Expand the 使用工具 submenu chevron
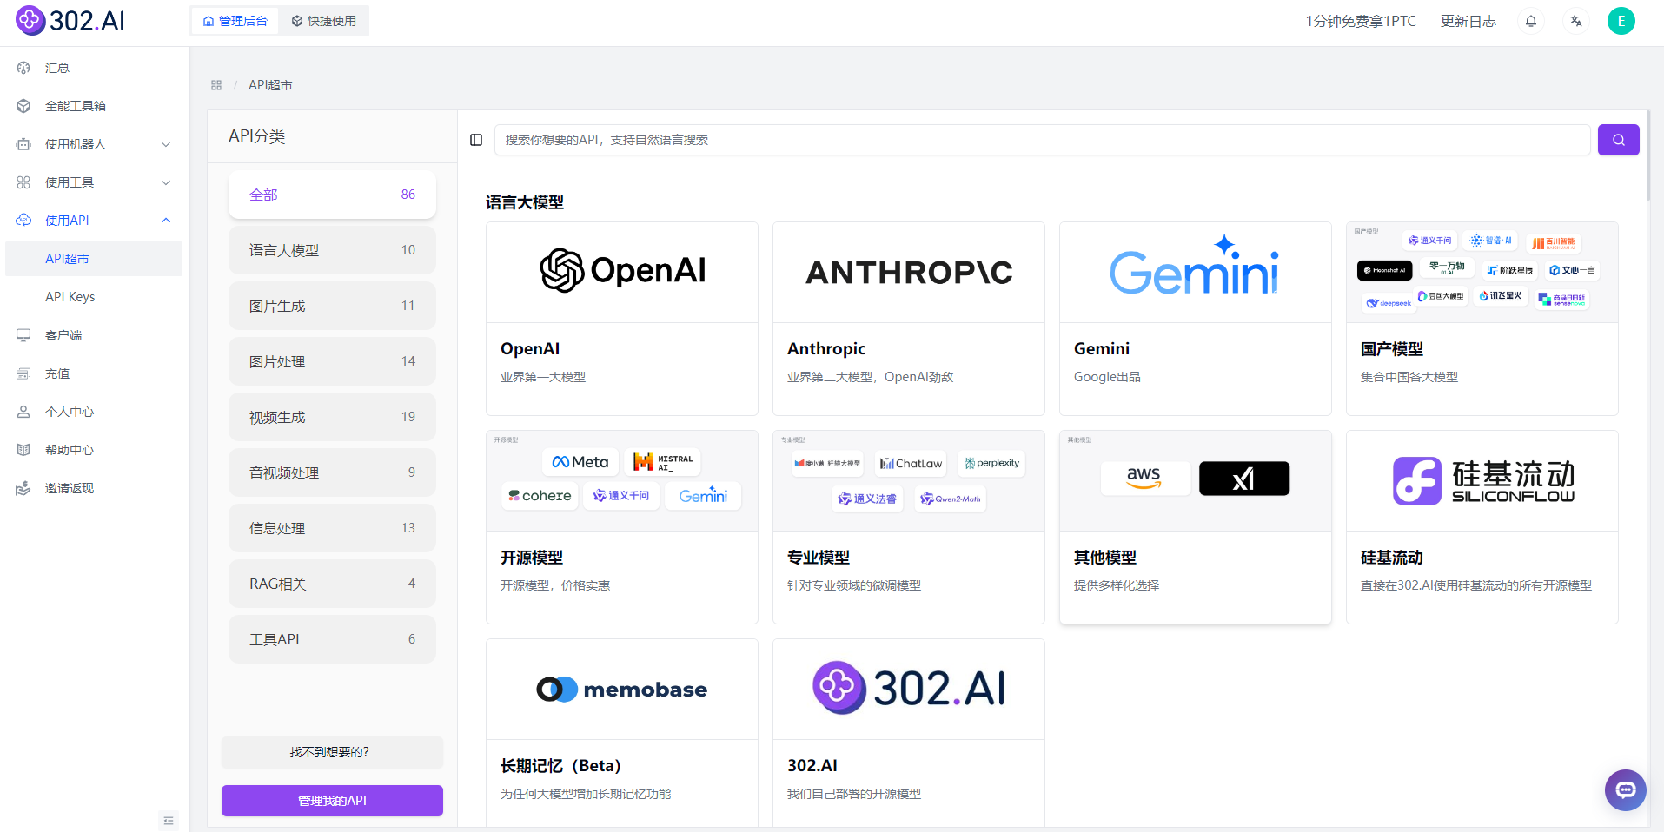 (x=166, y=182)
